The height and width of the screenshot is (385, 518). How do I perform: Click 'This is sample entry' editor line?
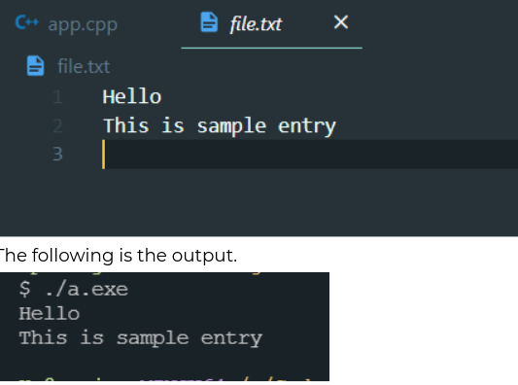point(220,126)
